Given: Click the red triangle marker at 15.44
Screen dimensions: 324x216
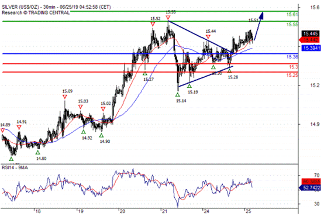Looking at the screenshot, I should click(x=208, y=37).
